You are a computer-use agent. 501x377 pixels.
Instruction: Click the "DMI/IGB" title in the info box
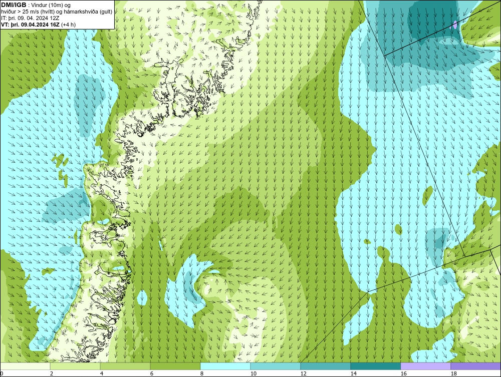coord(14,5)
